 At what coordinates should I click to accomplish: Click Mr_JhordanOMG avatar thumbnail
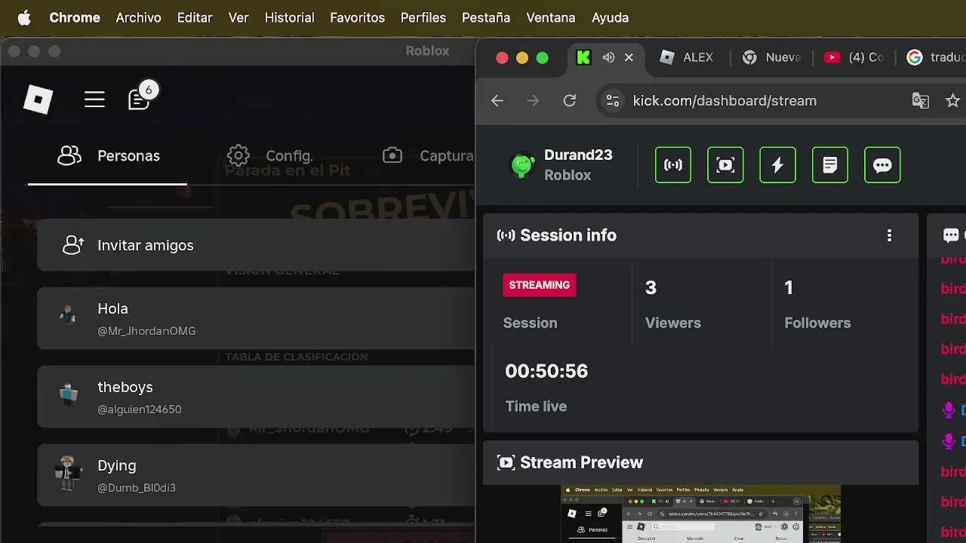pyautogui.click(x=68, y=314)
